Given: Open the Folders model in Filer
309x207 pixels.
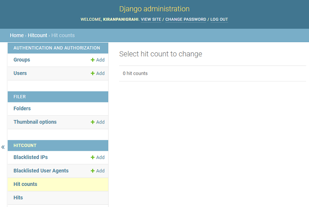Looking at the screenshot, I should 22,109.
